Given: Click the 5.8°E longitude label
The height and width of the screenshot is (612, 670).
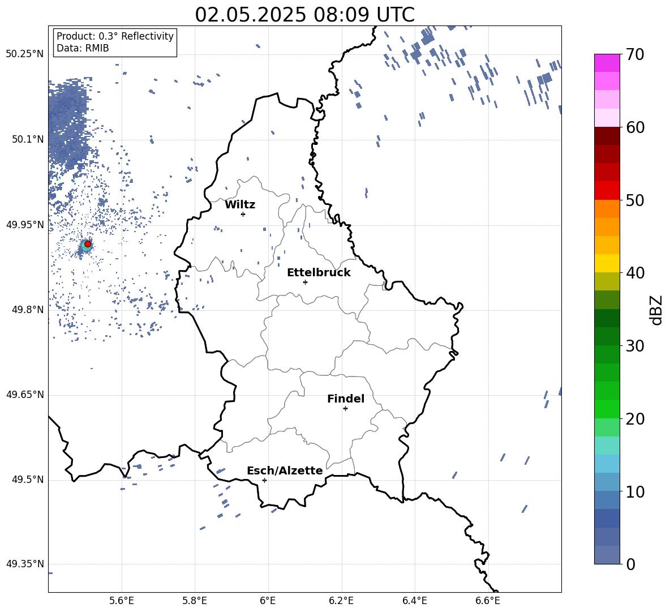Looking at the screenshot, I should coord(195,601).
